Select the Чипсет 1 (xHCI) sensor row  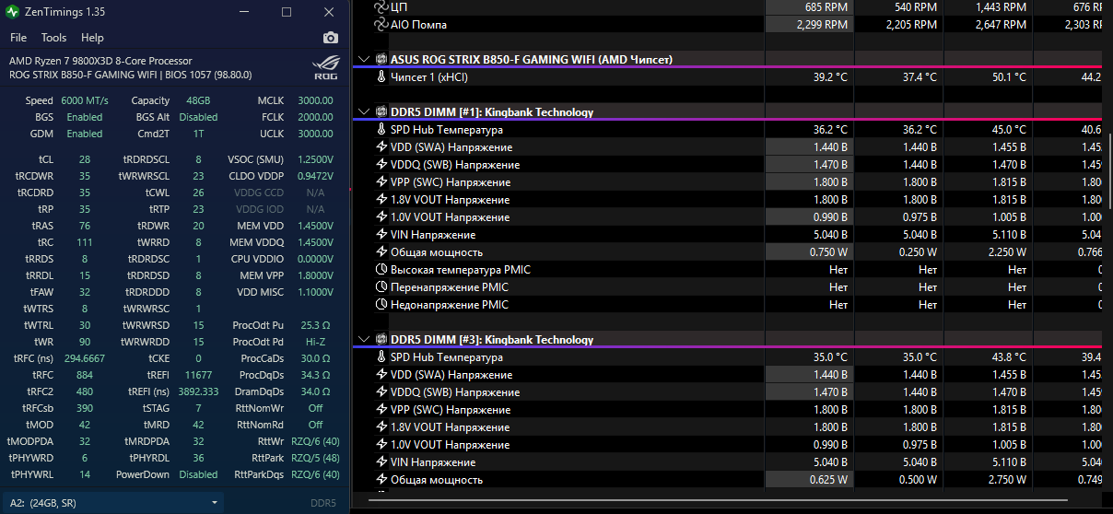point(728,77)
